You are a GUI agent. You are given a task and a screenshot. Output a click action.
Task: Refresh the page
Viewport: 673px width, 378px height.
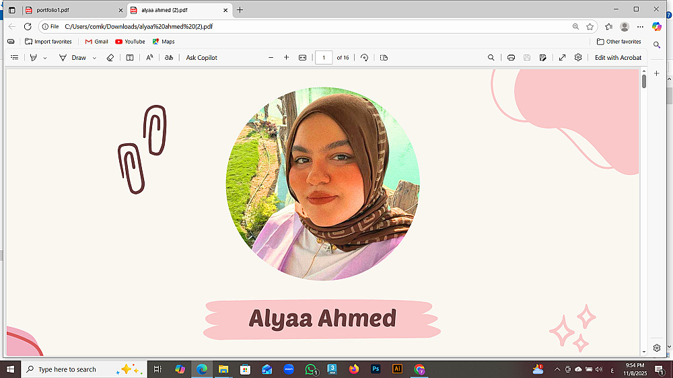coord(28,27)
